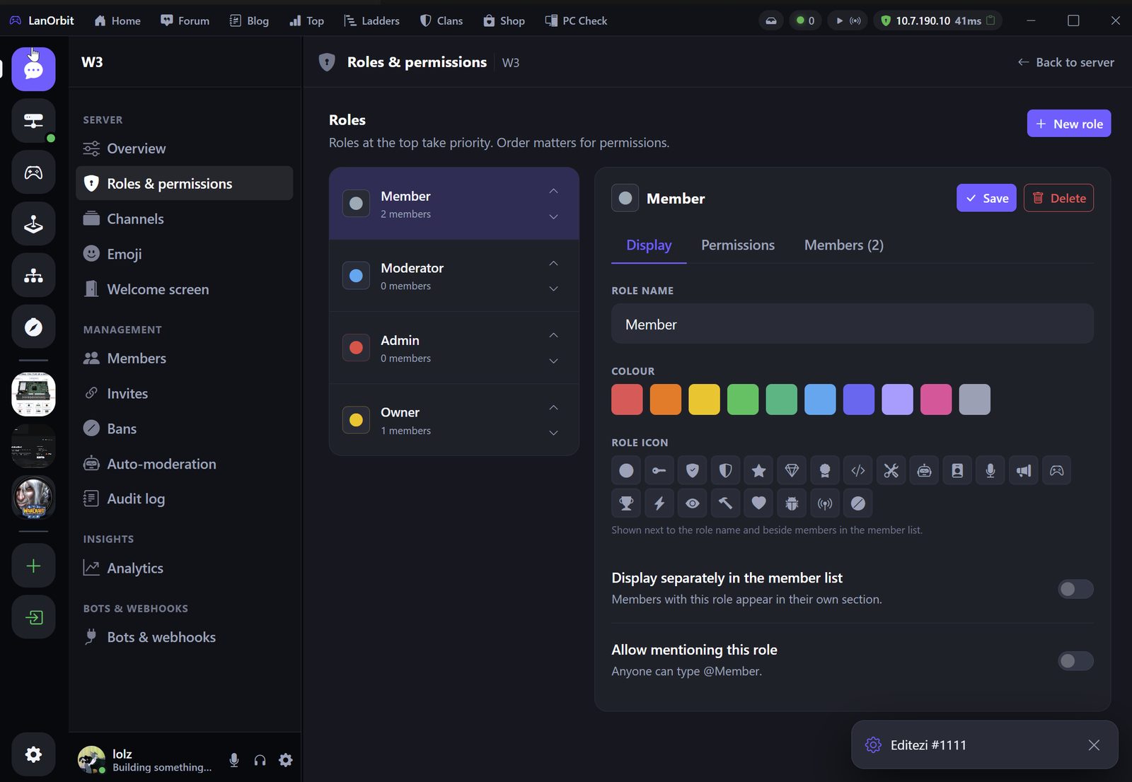The height and width of the screenshot is (782, 1132).
Task: Switch to the Permissions tab
Action: pos(738,245)
